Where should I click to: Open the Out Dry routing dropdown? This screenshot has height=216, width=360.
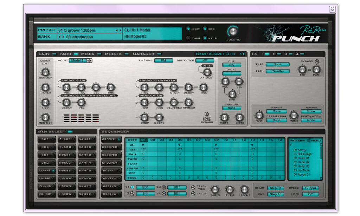click(x=232, y=65)
